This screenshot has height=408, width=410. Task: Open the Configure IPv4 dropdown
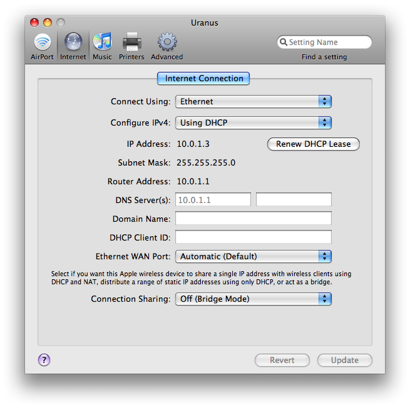click(254, 122)
